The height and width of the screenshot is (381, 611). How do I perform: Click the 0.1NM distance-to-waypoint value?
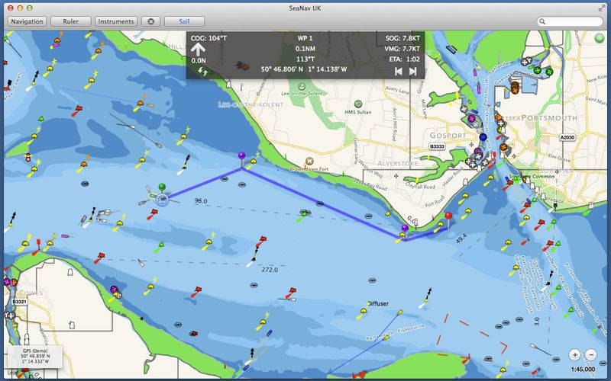pyautogui.click(x=305, y=49)
